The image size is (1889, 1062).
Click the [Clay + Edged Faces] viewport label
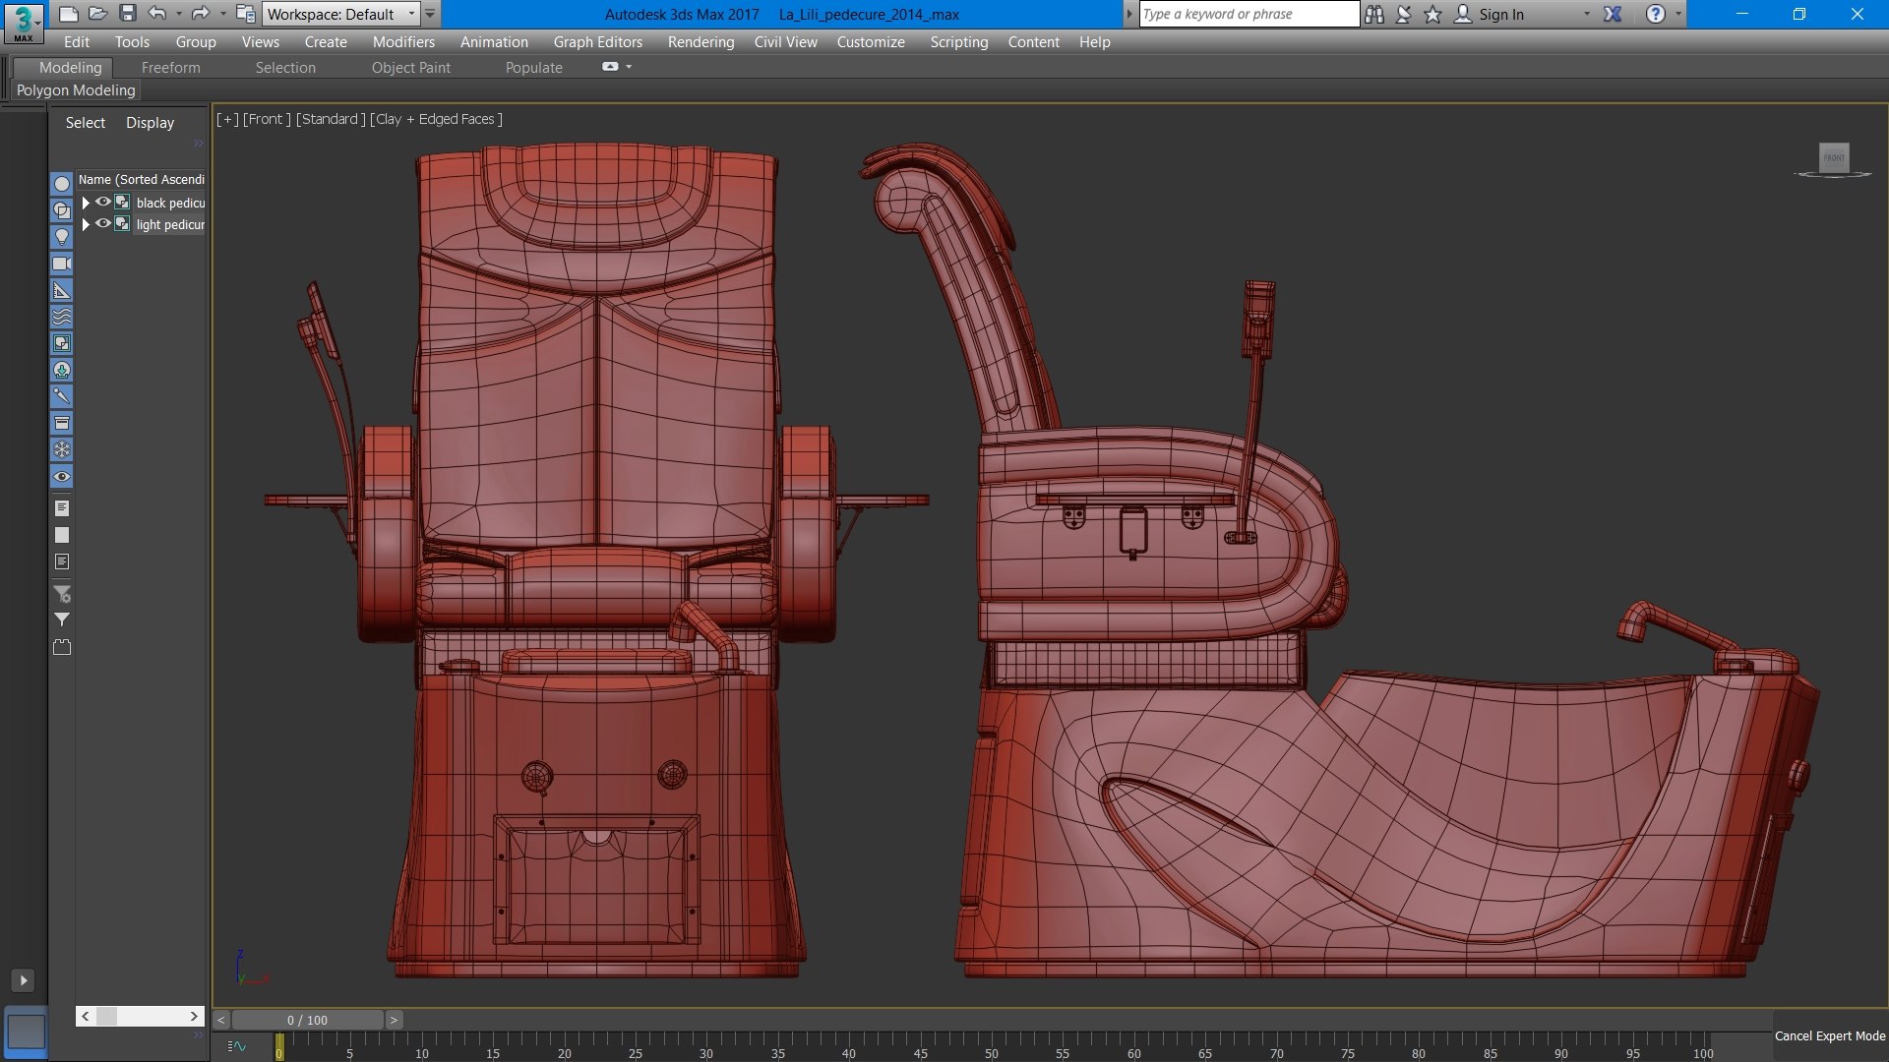[436, 119]
